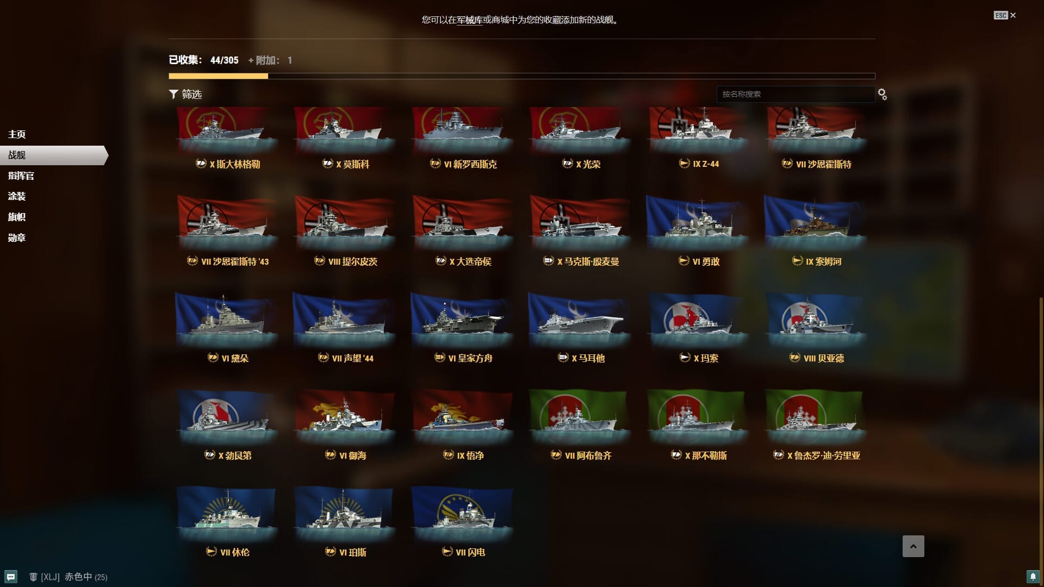Select the VII 闪电 destroyer thumbnail

pos(462,514)
